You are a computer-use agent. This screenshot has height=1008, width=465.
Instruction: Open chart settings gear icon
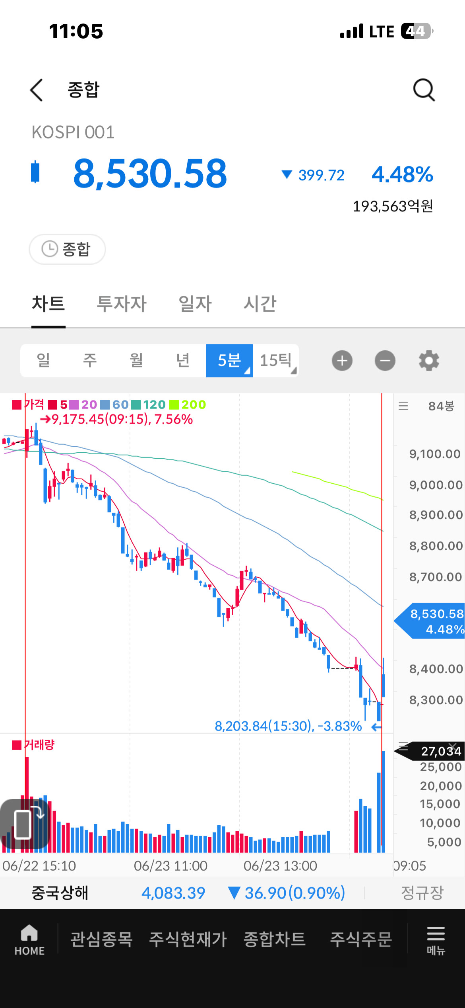429,361
